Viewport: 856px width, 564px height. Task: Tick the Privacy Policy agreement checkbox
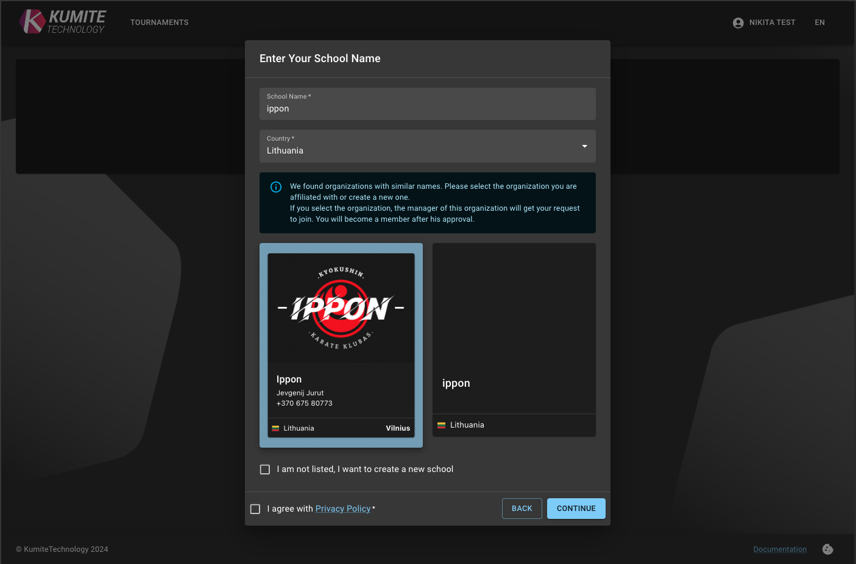tap(255, 509)
